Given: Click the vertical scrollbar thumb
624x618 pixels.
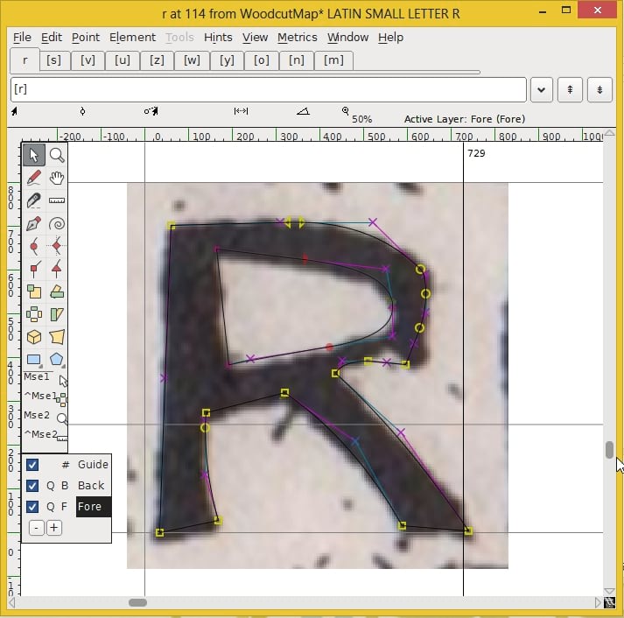Looking at the screenshot, I should (x=609, y=450).
